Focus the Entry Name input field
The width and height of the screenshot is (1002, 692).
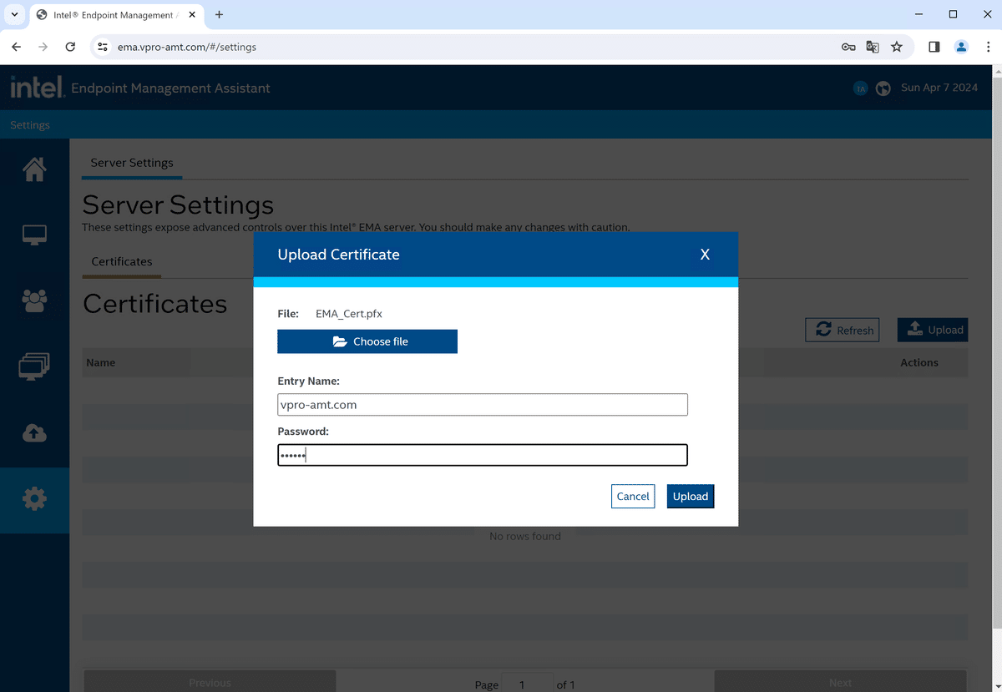[483, 405]
